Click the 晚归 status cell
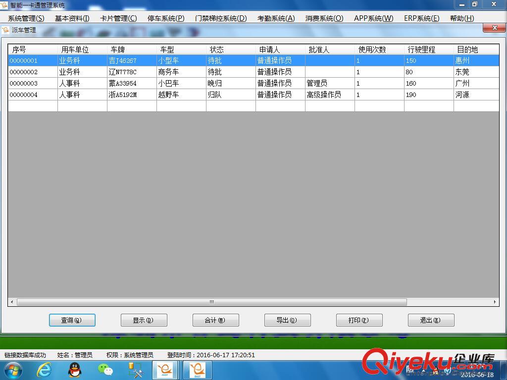 [231, 83]
